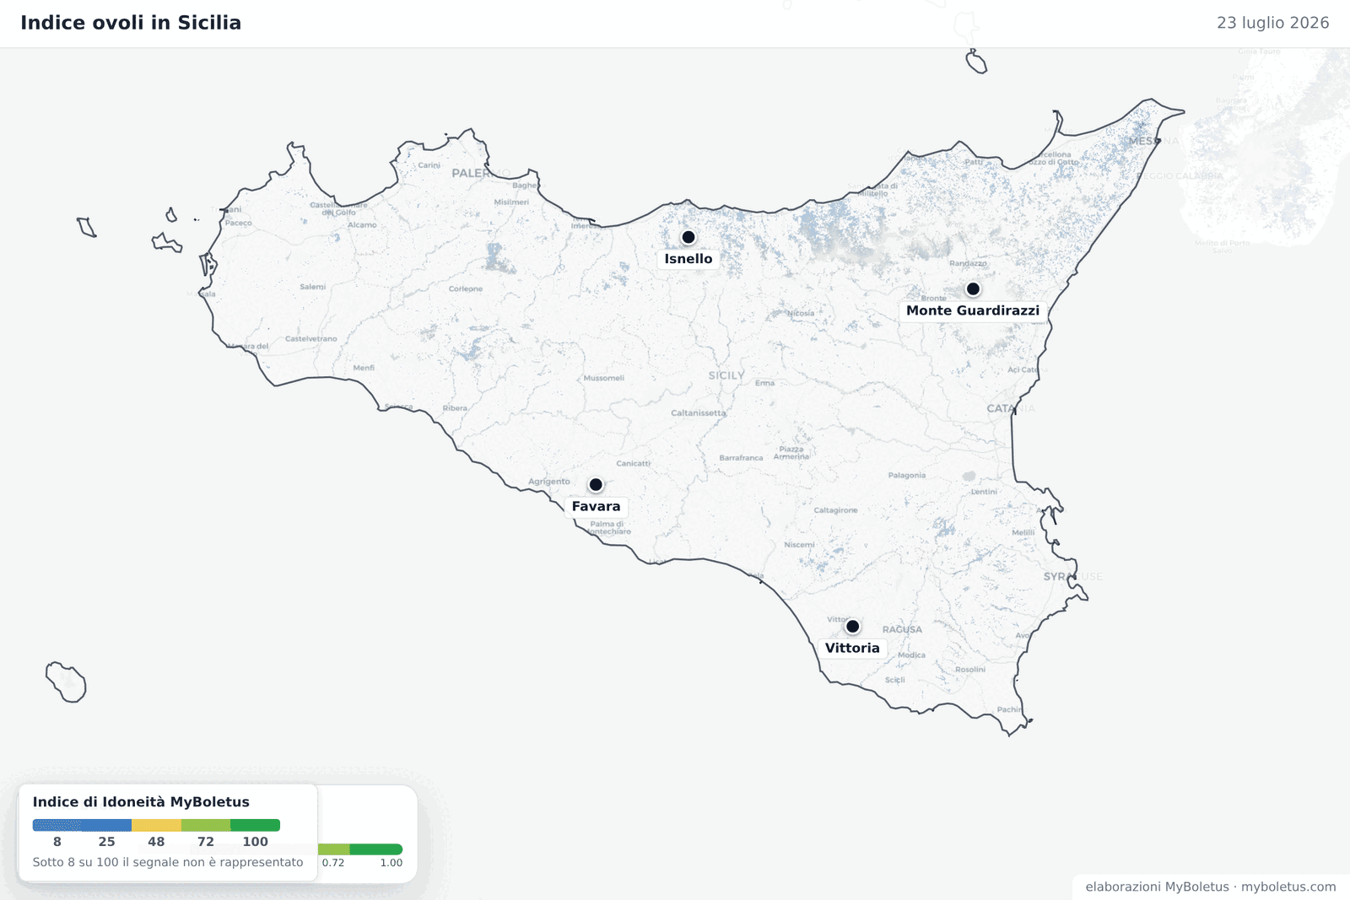The width and height of the screenshot is (1350, 900).
Task: Click the legend value '48'
Action: click(x=156, y=842)
